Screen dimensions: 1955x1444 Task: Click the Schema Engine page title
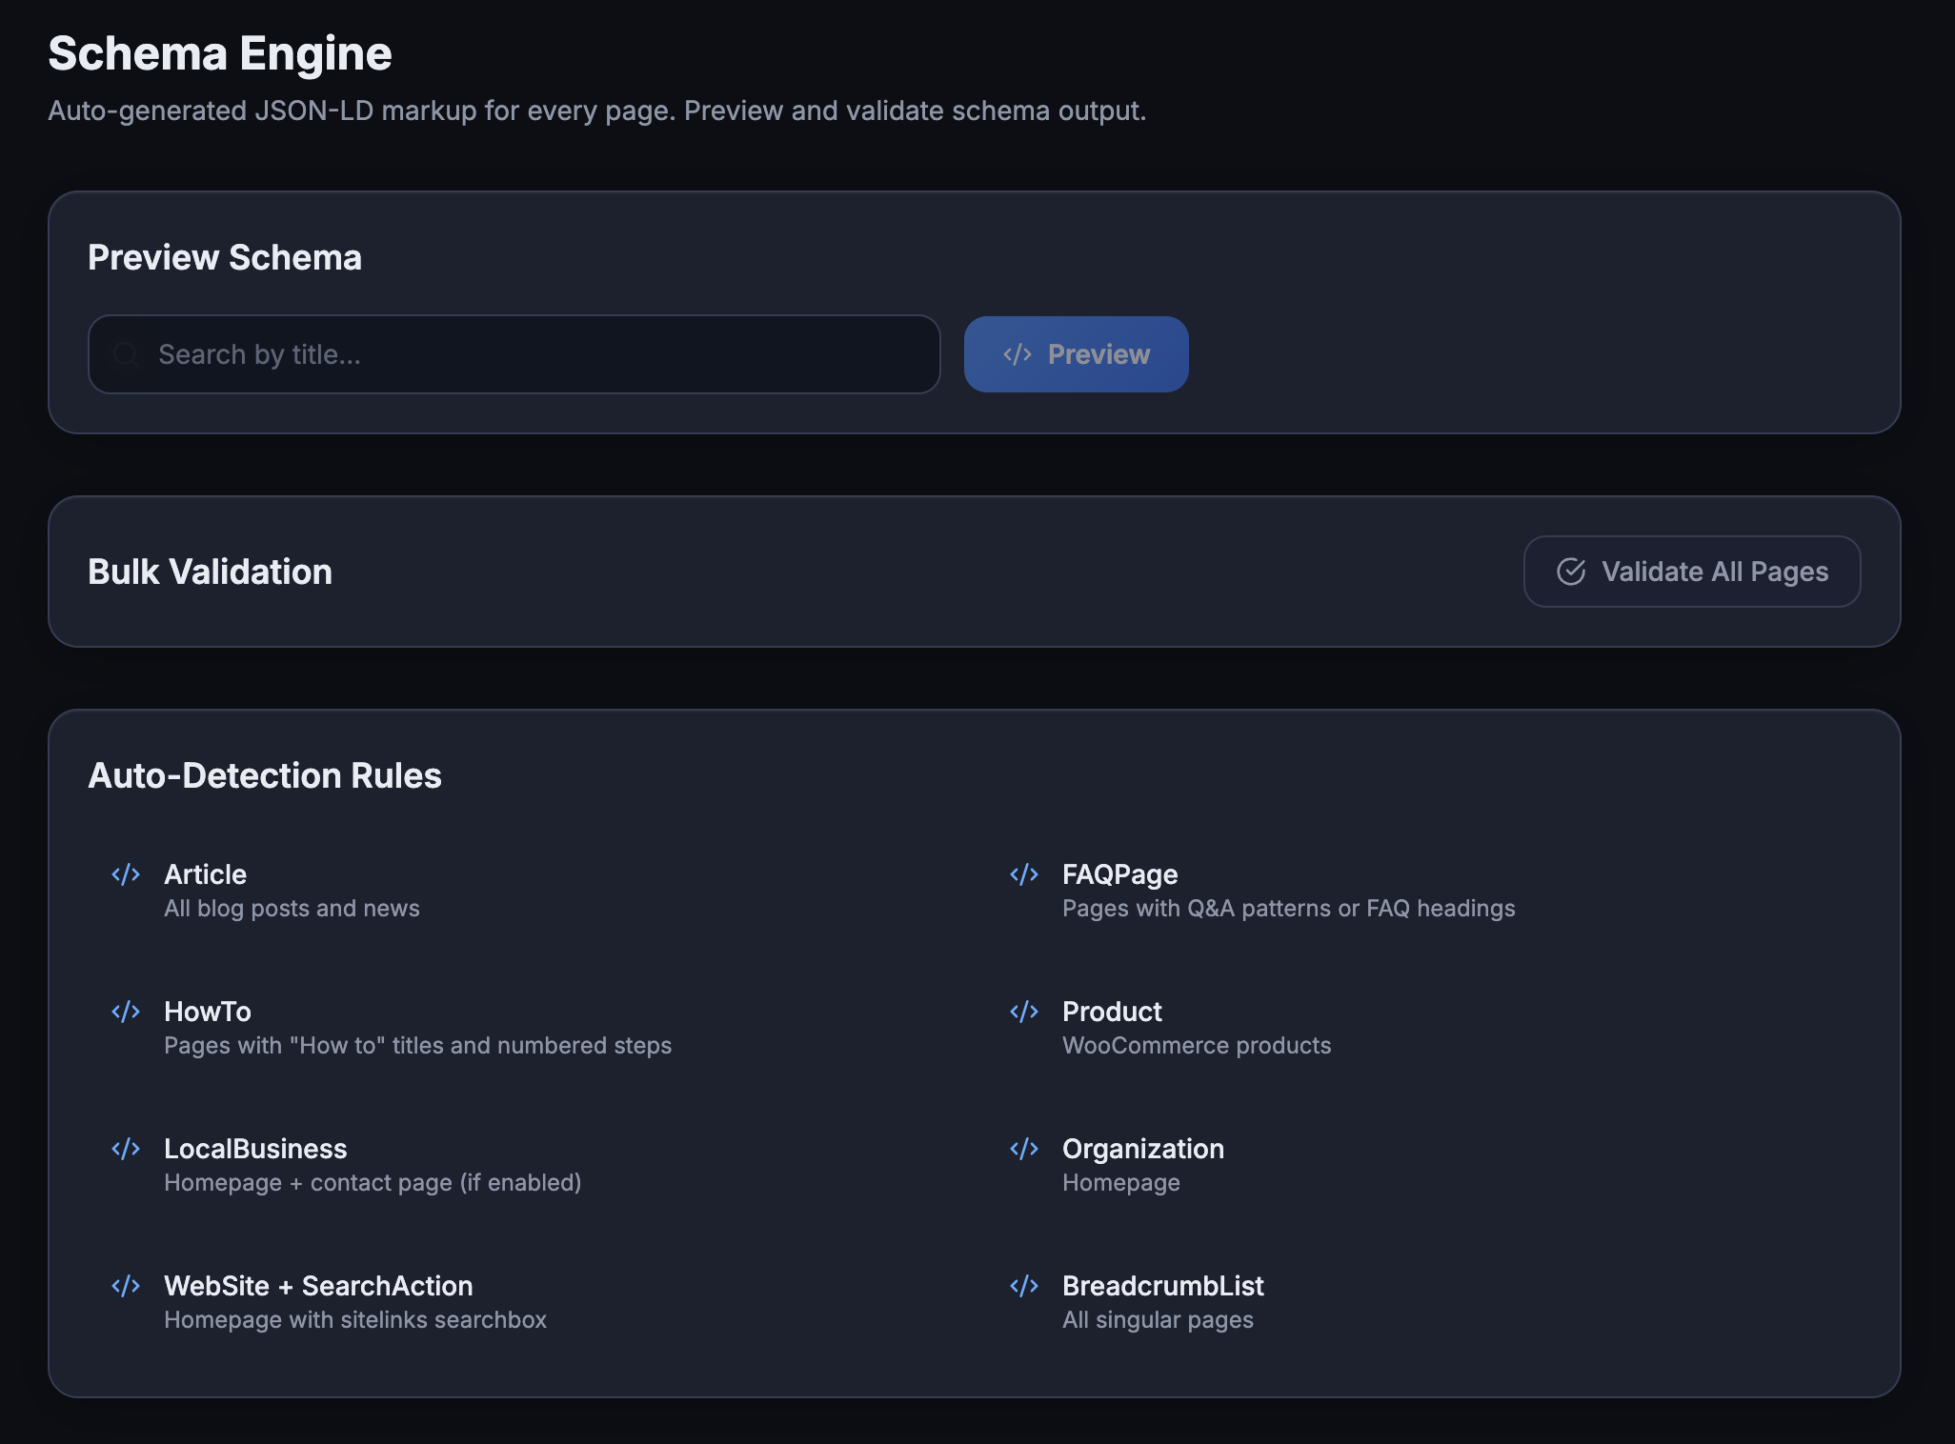(x=220, y=53)
